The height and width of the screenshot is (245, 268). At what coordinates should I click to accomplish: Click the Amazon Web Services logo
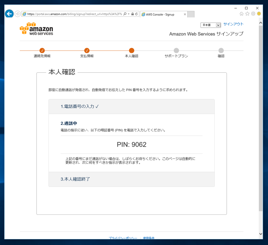coord(36,29)
